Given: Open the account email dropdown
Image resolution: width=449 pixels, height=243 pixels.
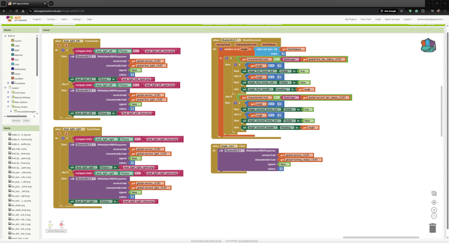Looking at the screenshot, I should tap(431, 19).
